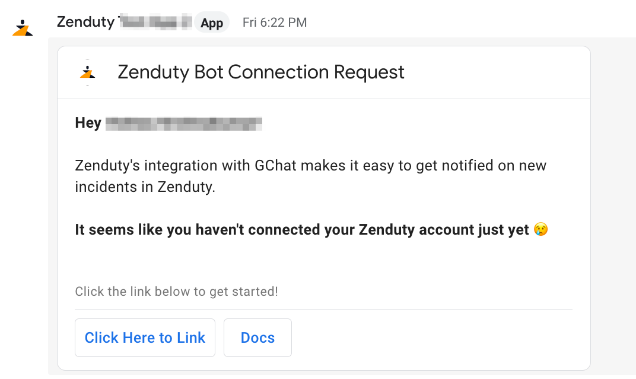The image size is (636, 379).
Task: Click the crying face emoji
Action: pos(540,229)
